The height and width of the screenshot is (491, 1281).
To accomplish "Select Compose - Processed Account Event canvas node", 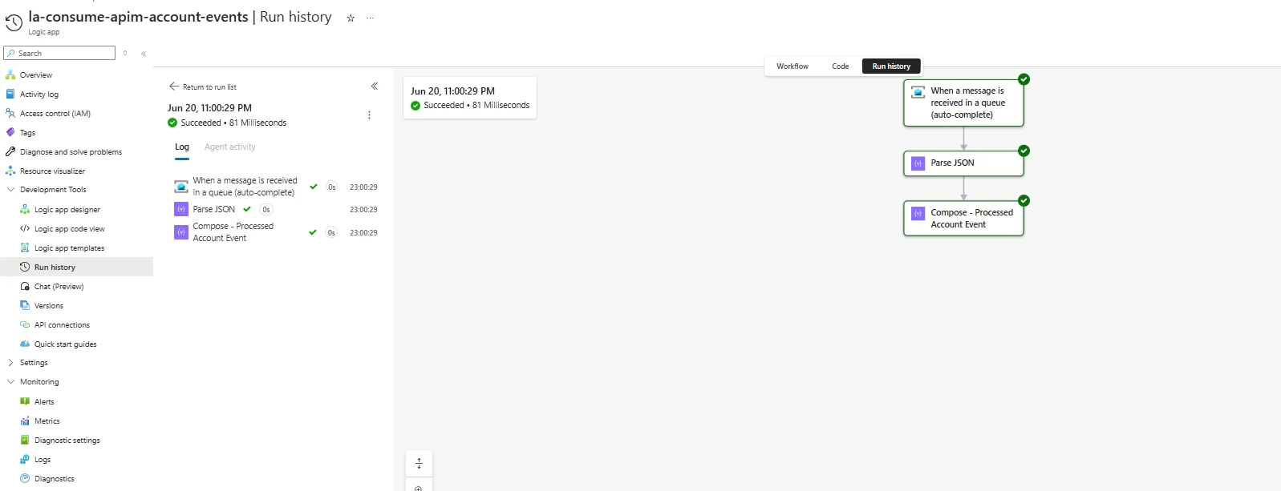I will [x=963, y=219].
